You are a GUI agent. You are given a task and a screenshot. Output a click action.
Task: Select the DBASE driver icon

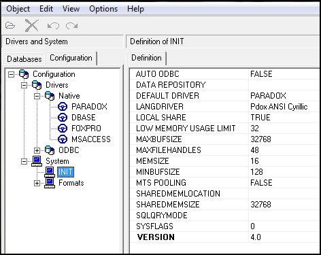point(63,118)
